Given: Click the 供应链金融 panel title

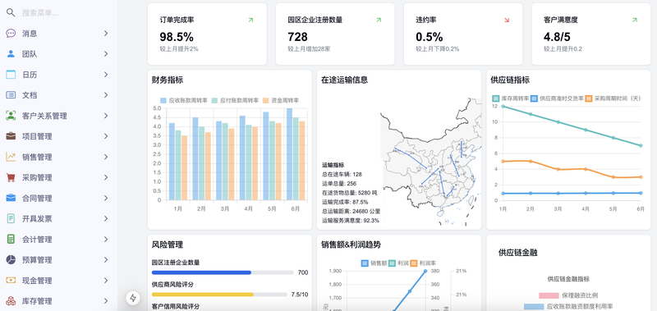Looking at the screenshot, I should [x=518, y=253].
